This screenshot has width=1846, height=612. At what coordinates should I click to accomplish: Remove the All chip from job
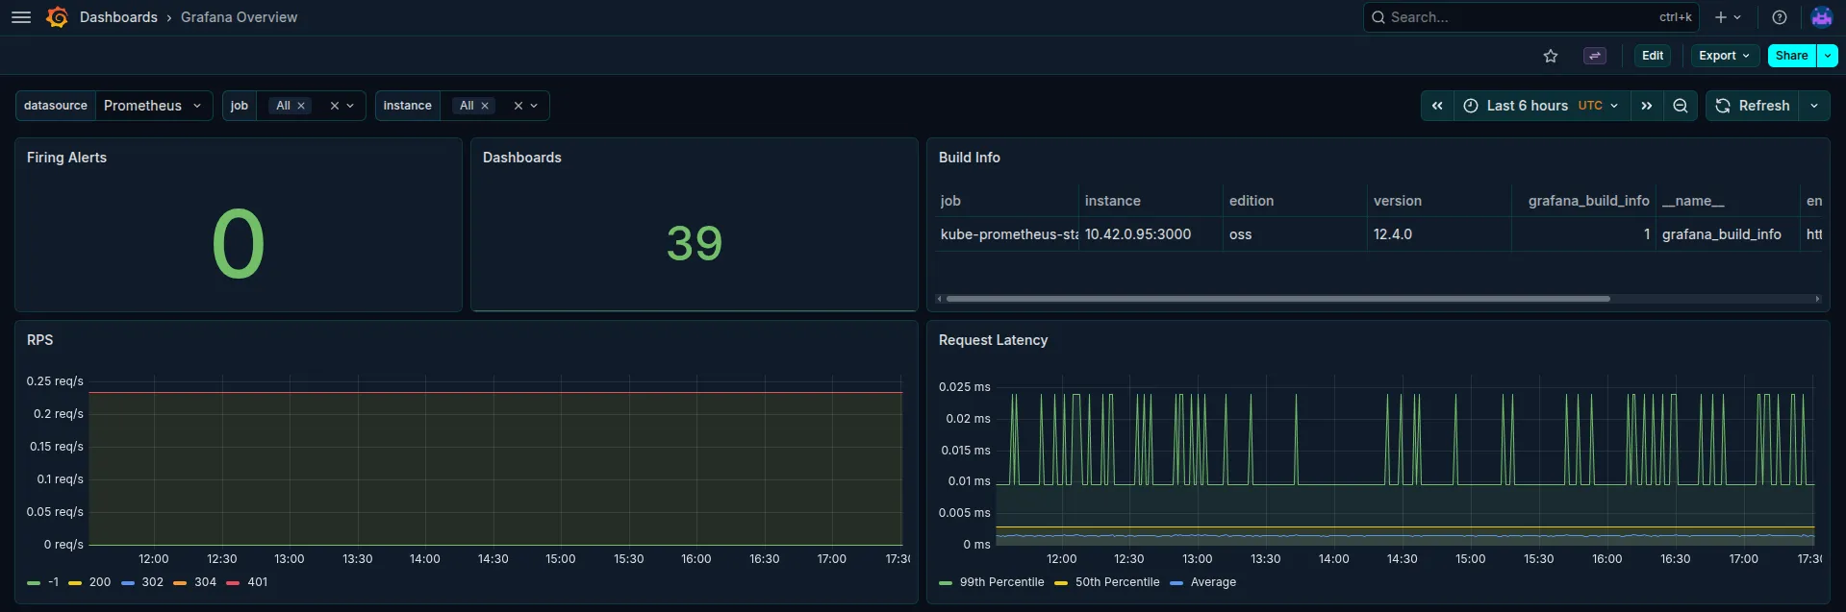[x=301, y=106]
